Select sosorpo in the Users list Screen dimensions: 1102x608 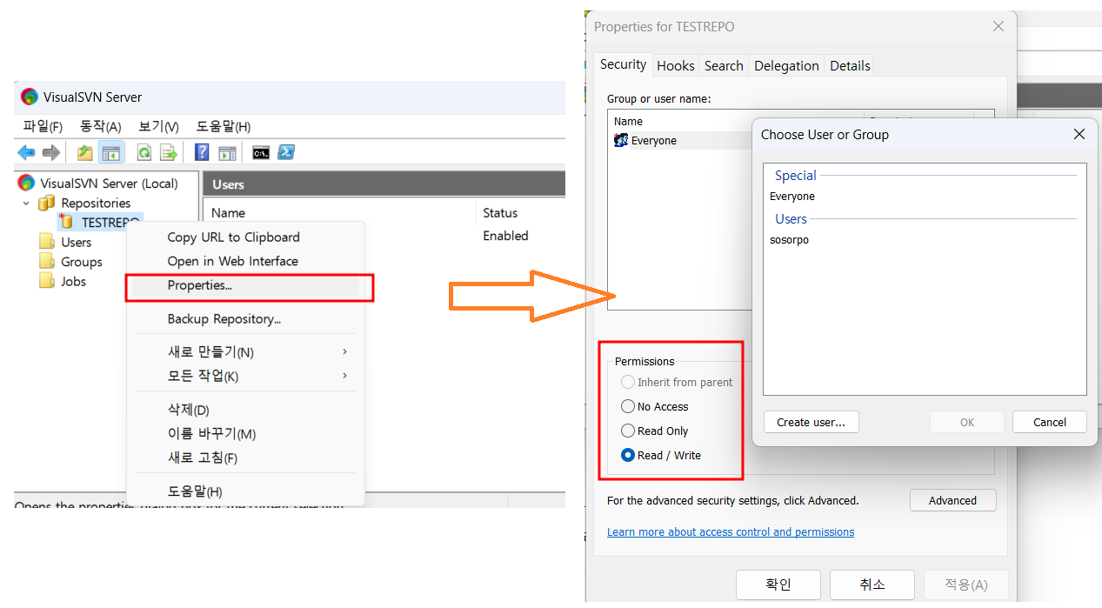(x=789, y=240)
